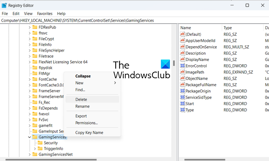
Task: Click the string icon beside (Default) value
Action: [183, 34]
